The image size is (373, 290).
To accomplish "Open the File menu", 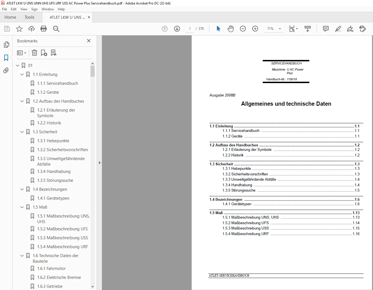I will pos(4,9).
